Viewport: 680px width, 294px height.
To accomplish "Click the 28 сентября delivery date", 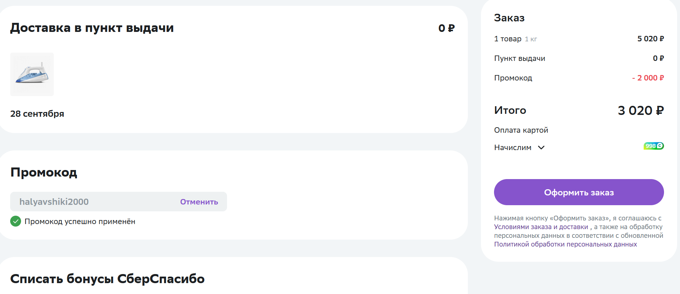I will [x=37, y=114].
